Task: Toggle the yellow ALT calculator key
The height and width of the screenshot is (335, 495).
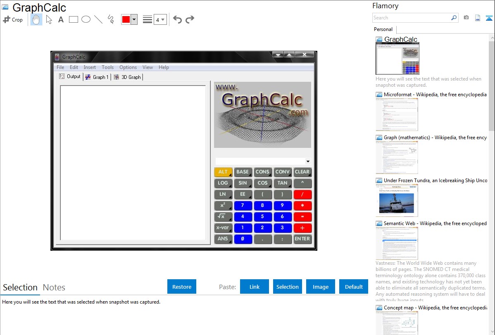Action: click(x=223, y=172)
